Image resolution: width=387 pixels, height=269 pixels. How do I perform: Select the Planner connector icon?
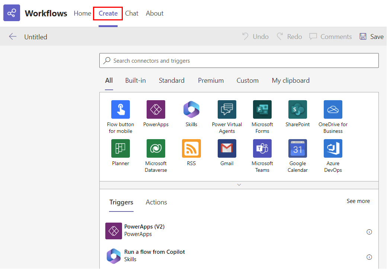coord(120,148)
